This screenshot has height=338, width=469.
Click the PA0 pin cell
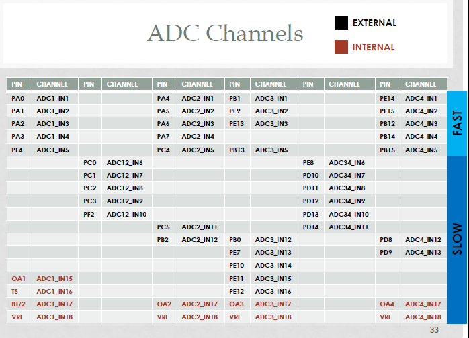[19, 98]
